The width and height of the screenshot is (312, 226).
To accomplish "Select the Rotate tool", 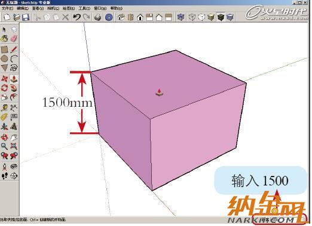I will point(4,88).
